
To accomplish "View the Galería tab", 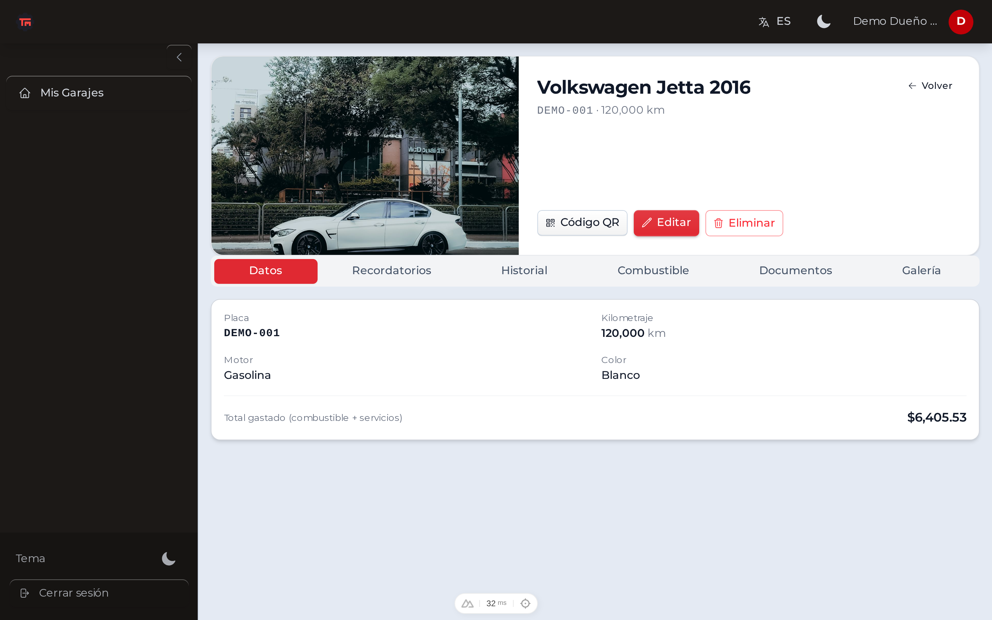I will [921, 271].
